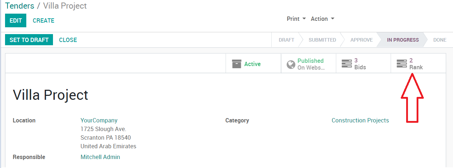Click Set to Draft button
This screenshot has height=168, width=453.
[x=29, y=40]
